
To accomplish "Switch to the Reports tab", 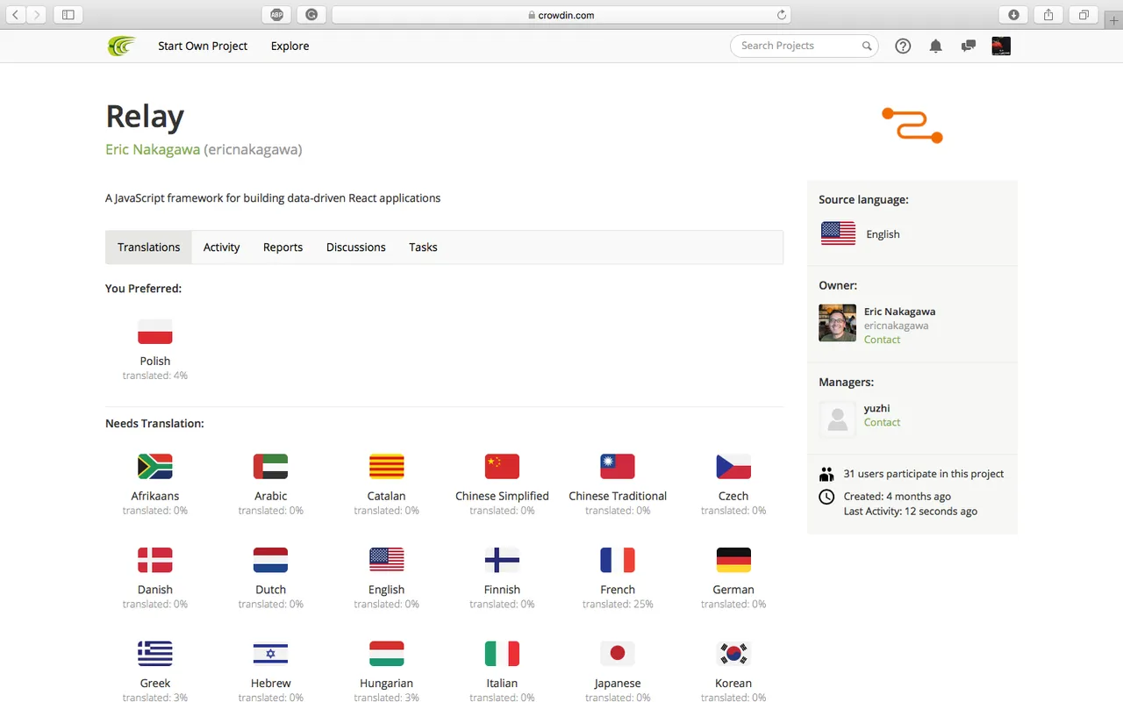I will pyautogui.click(x=283, y=247).
